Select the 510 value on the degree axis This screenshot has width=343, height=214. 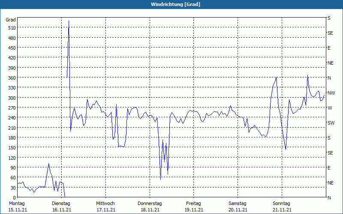click(12, 28)
